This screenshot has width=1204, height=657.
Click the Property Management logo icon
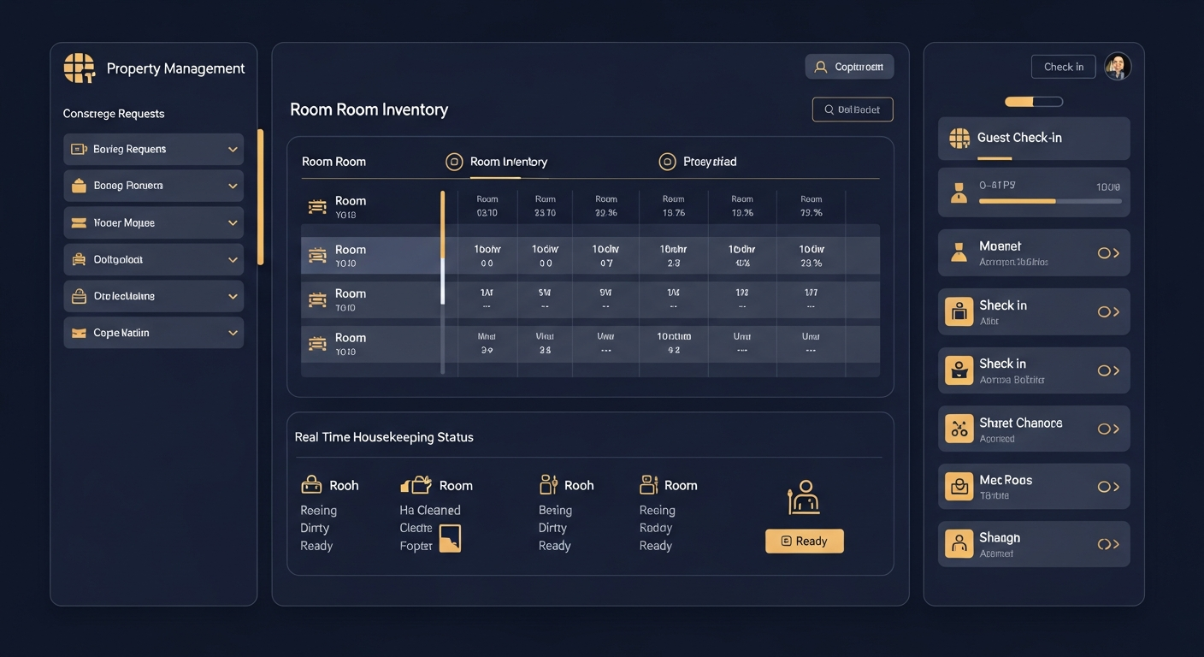(80, 68)
